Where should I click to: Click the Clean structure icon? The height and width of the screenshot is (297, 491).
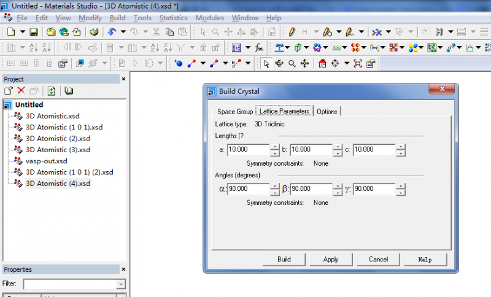pos(377,32)
